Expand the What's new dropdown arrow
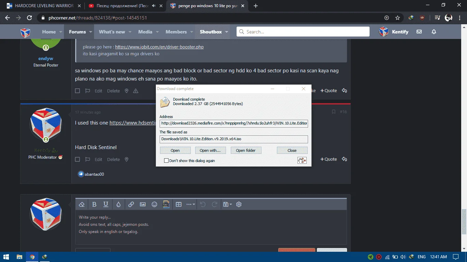 click(130, 32)
